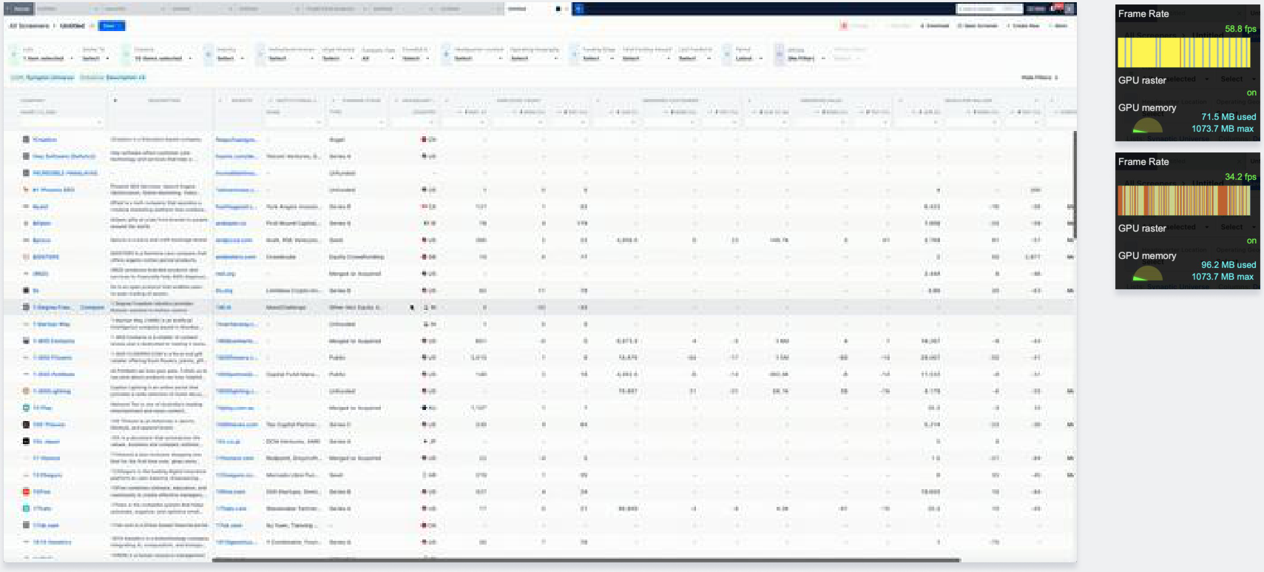Click the logo icon of the 1-800 Contacts row

point(26,341)
